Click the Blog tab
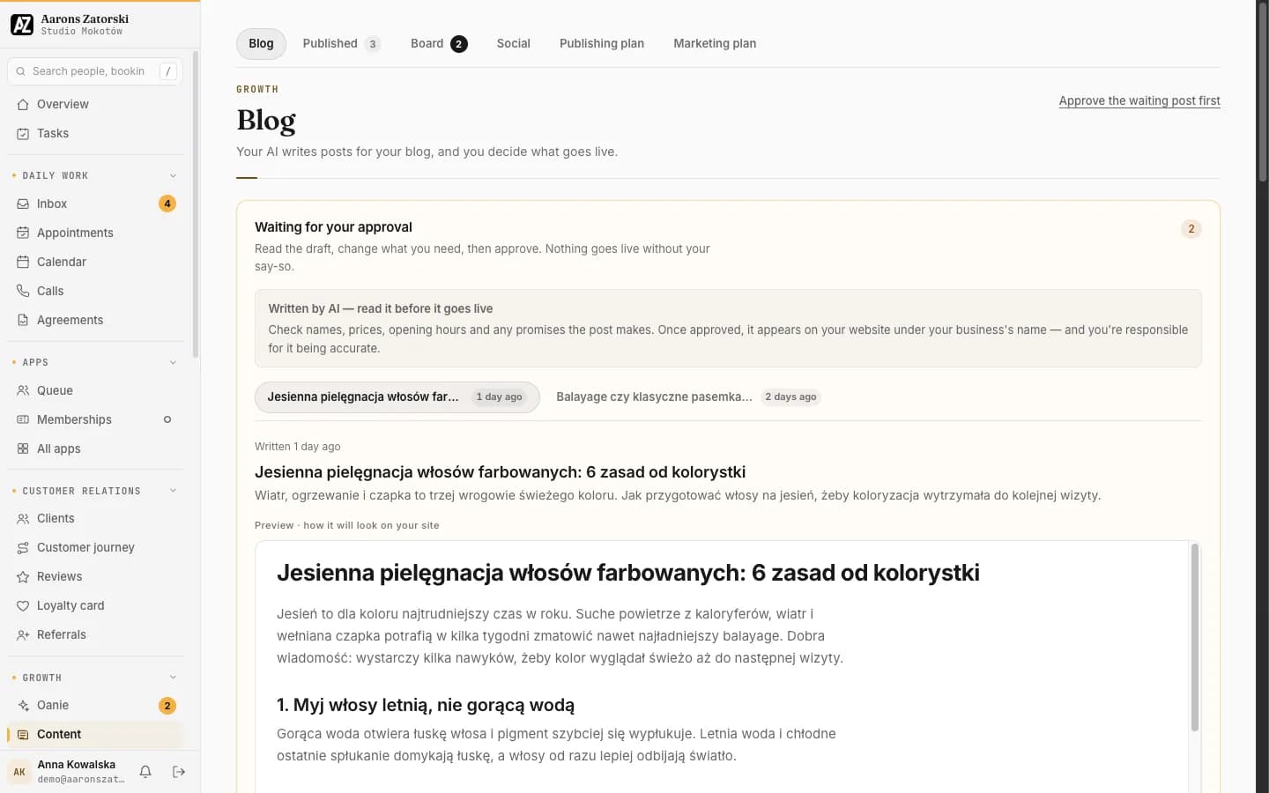The height and width of the screenshot is (793, 1269). [261, 44]
